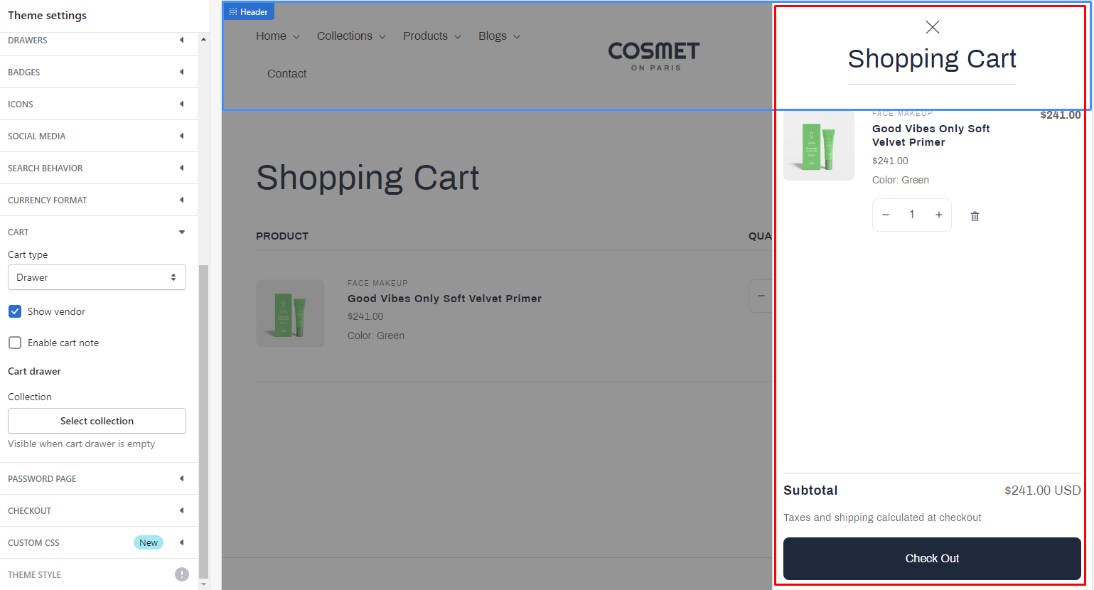Decrease quantity with minus in cart drawer
This screenshot has height=590, width=1094.
coord(886,215)
